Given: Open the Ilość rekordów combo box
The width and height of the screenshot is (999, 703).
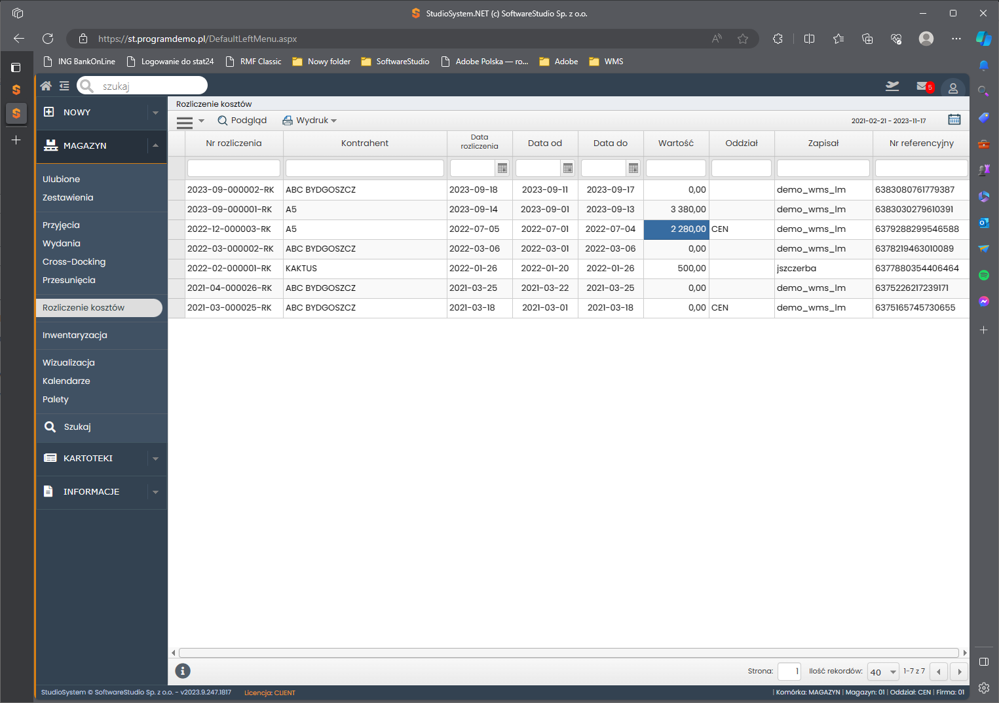Looking at the screenshot, I should pyautogui.click(x=883, y=672).
